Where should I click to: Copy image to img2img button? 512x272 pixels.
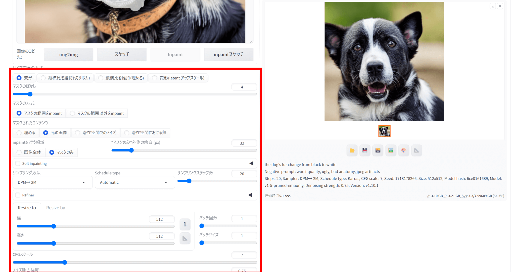68,55
